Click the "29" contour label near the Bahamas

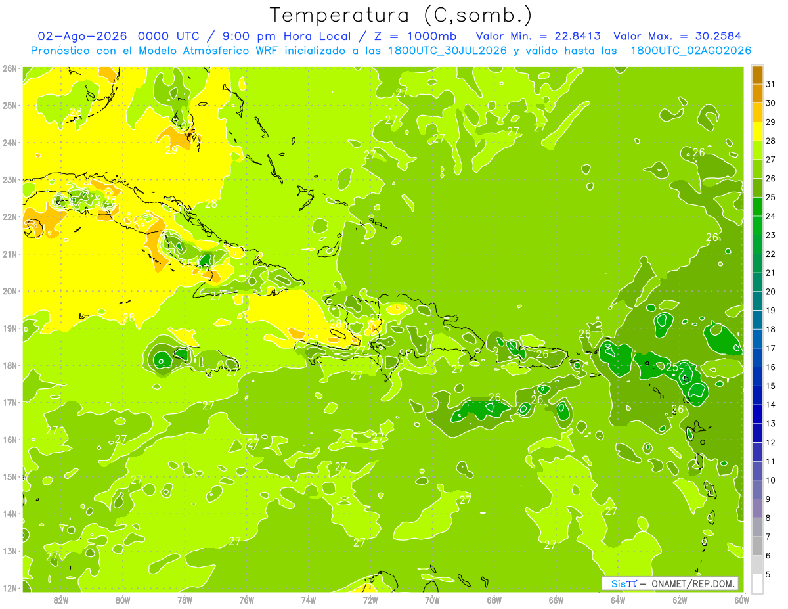[171, 150]
